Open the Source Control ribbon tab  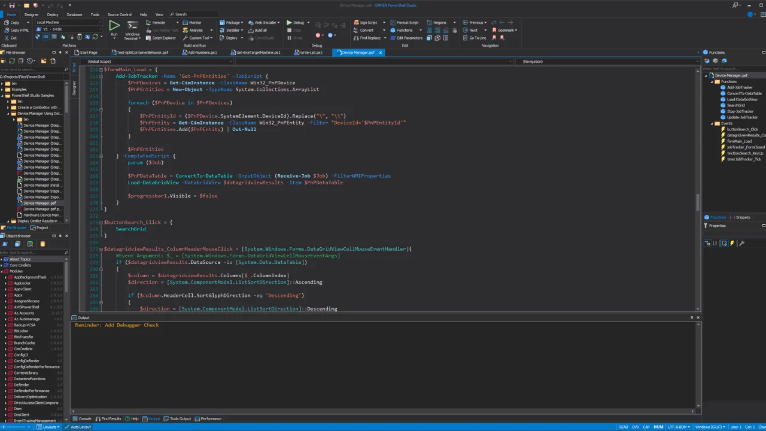click(120, 14)
